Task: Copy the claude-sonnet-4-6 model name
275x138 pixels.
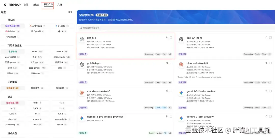Action: [x=167, y=91]
